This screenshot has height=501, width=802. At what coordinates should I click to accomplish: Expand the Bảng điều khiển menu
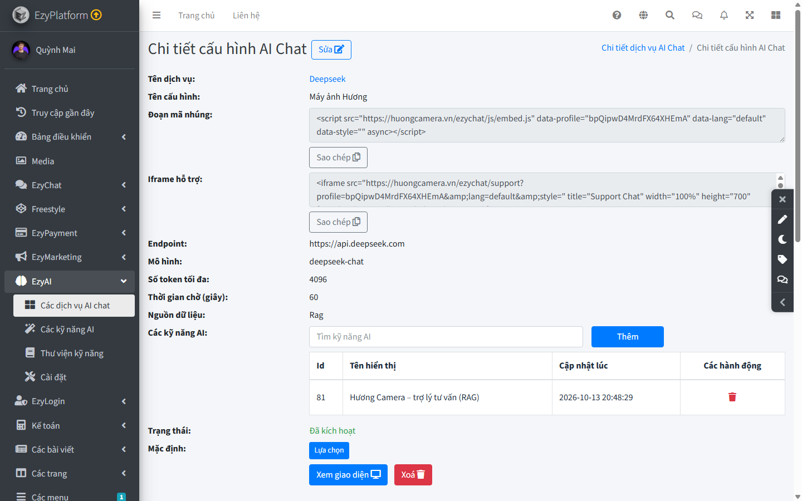pos(70,137)
